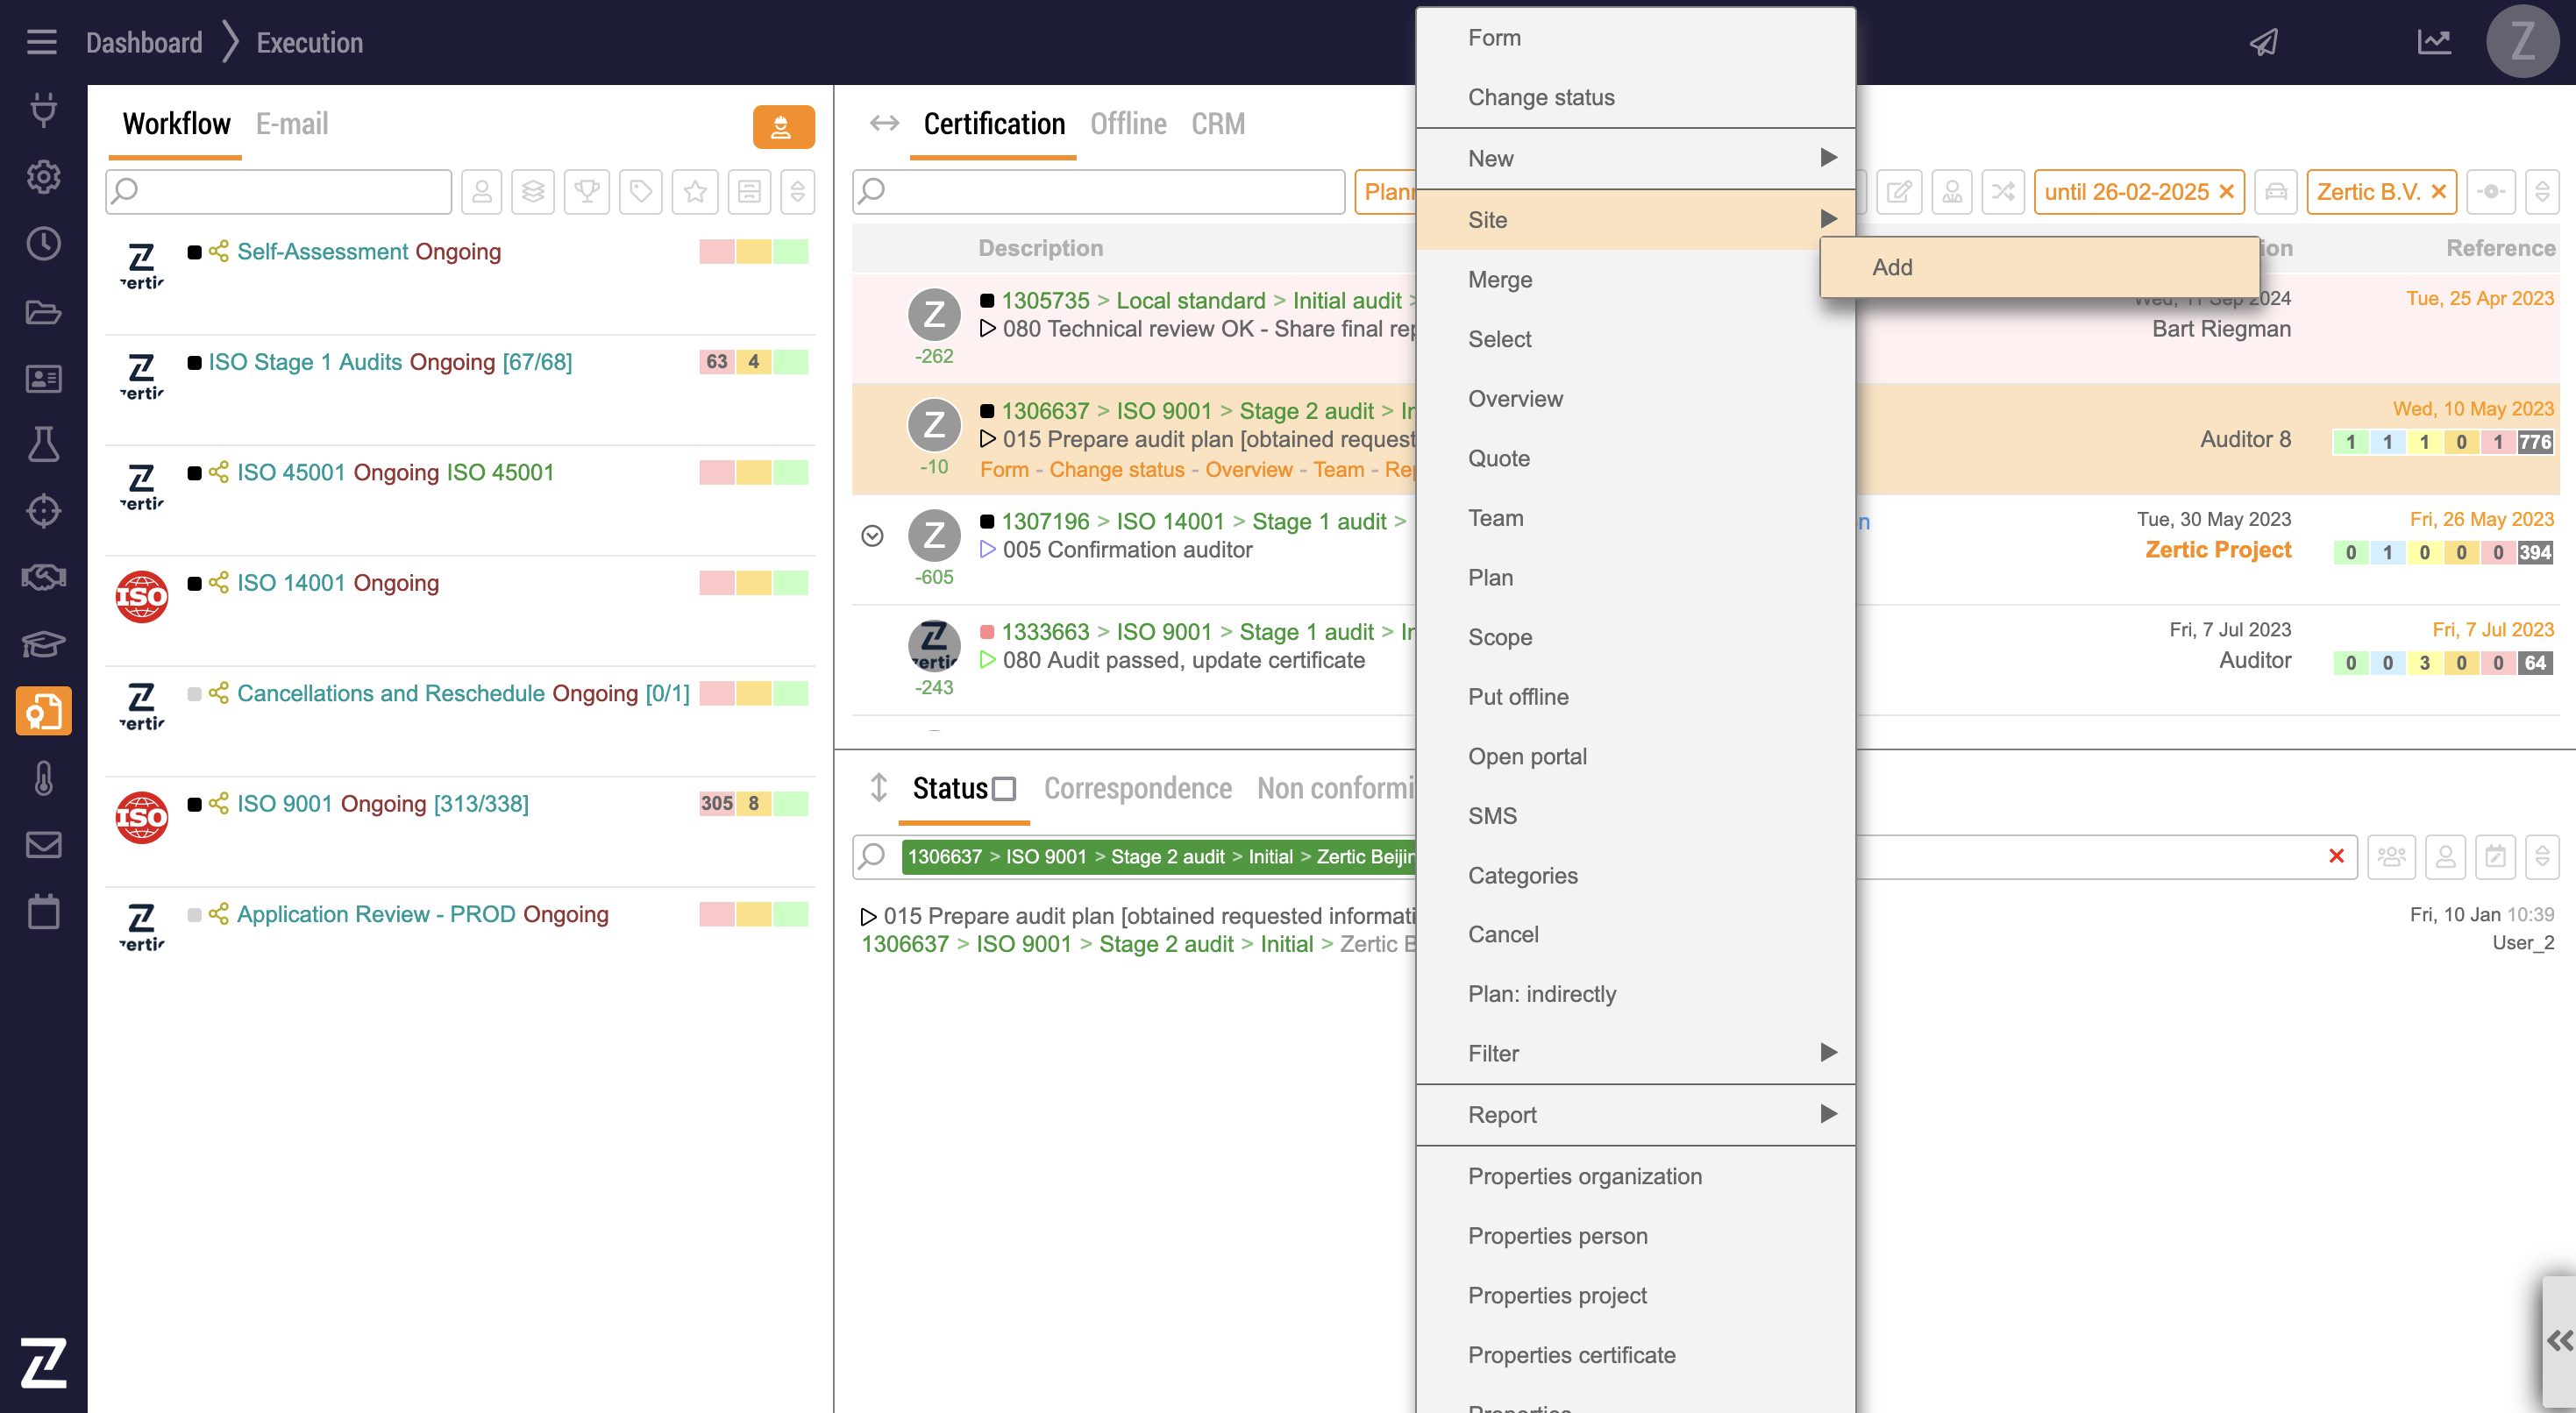
Task: Open the flask icon in left sidebar
Action: [43, 444]
